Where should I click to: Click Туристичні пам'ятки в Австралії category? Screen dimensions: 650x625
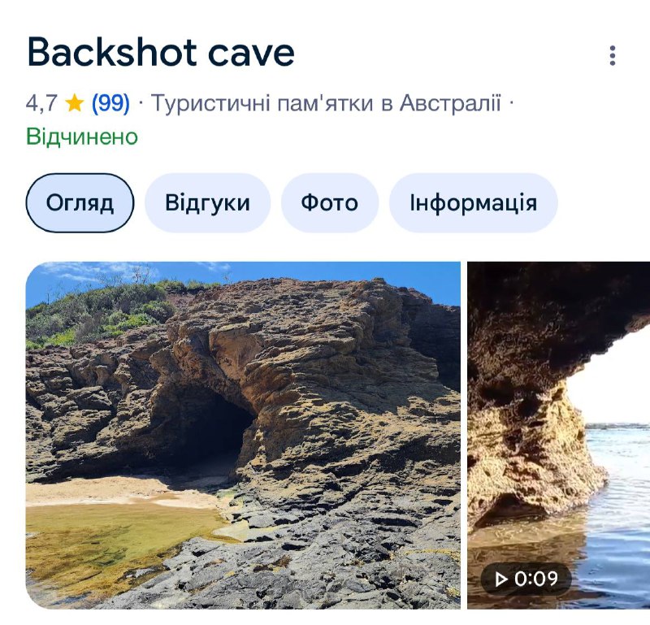[x=326, y=102]
